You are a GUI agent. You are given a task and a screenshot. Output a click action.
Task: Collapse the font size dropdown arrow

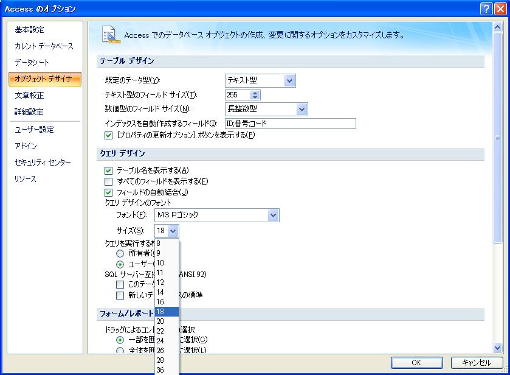(x=173, y=231)
